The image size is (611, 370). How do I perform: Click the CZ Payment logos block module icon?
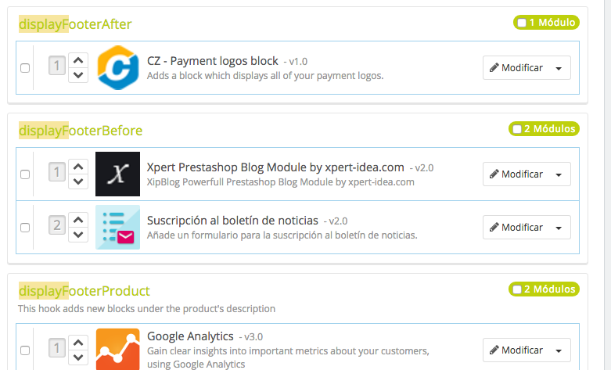pos(118,68)
